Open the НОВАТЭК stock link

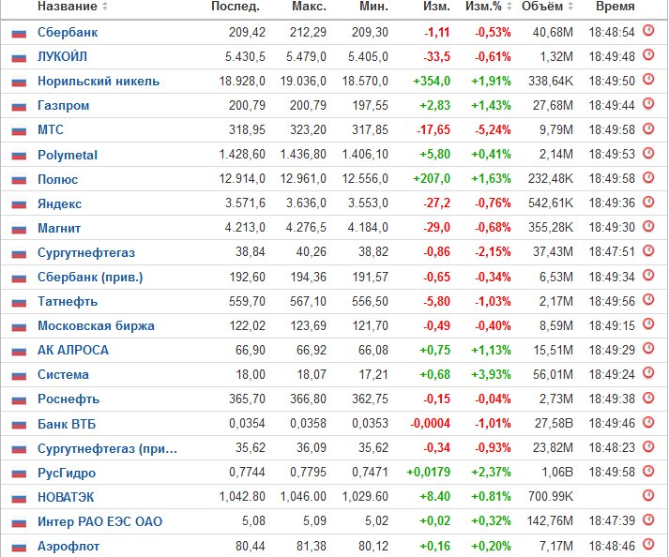(66, 497)
